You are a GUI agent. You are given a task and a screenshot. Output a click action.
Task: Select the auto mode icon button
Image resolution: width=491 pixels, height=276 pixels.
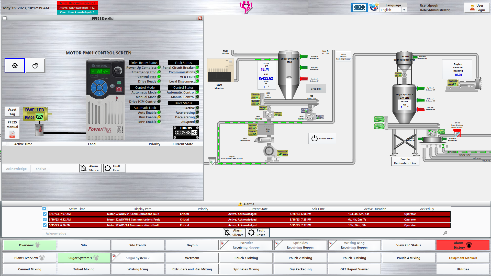(x=15, y=66)
